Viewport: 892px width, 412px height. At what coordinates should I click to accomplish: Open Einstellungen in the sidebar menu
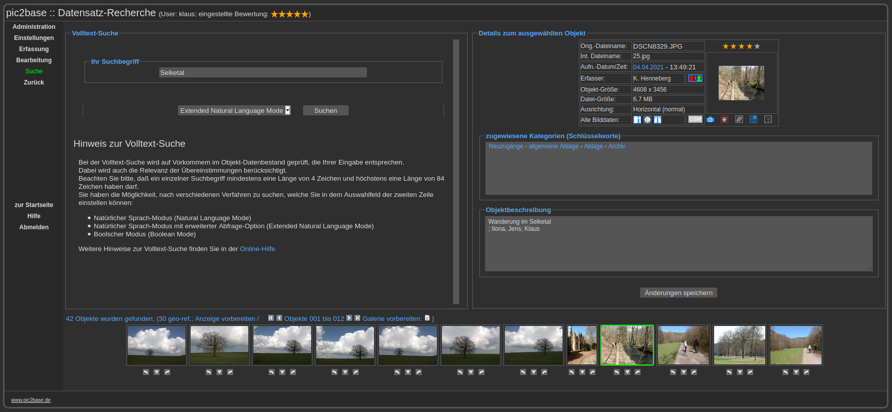click(34, 38)
